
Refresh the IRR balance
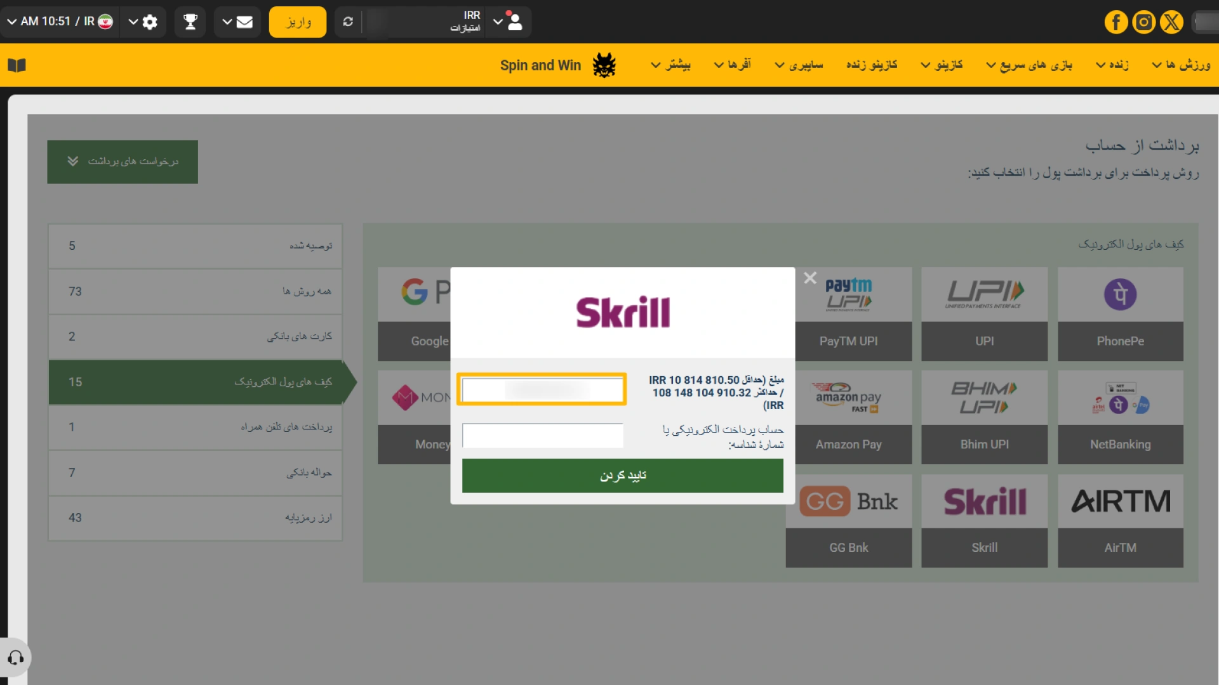tap(348, 22)
